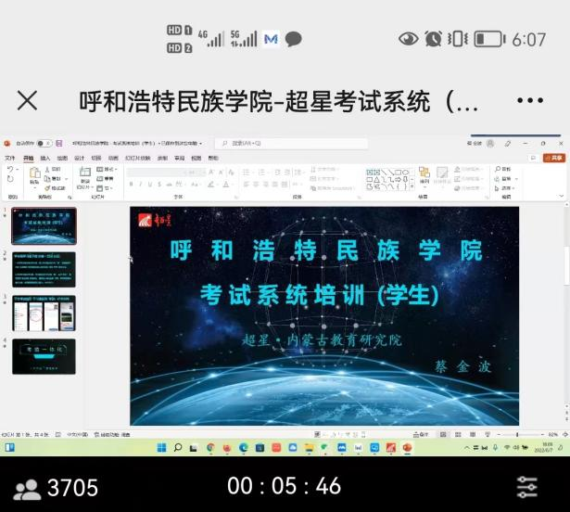This screenshot has width=570, height=512.
Task: Click the Windows Start button on taskbar
Action: (x=161, y=447)
